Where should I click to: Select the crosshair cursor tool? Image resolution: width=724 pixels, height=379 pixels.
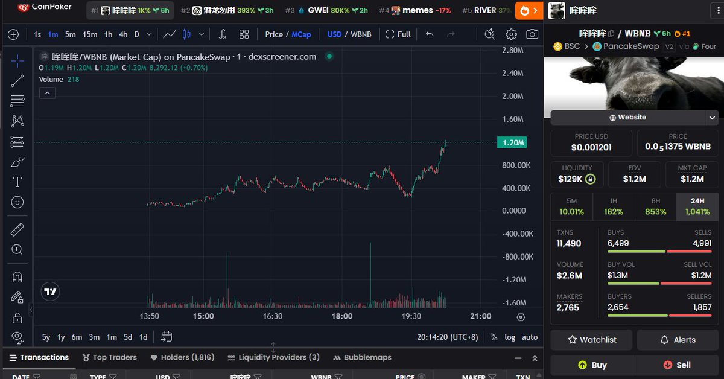pos(17,60)
